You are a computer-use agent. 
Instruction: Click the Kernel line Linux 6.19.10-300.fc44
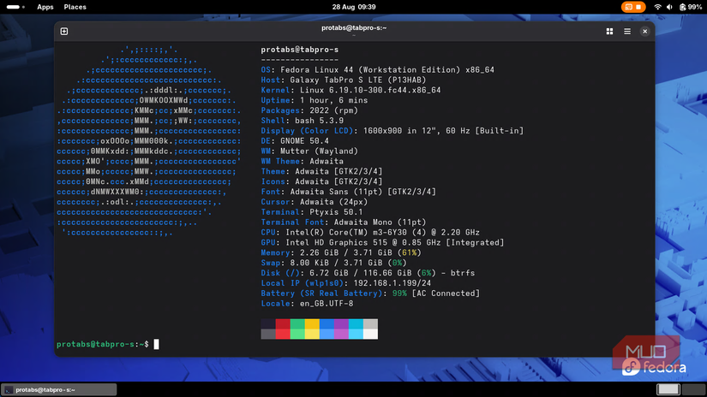click(351, 90)
